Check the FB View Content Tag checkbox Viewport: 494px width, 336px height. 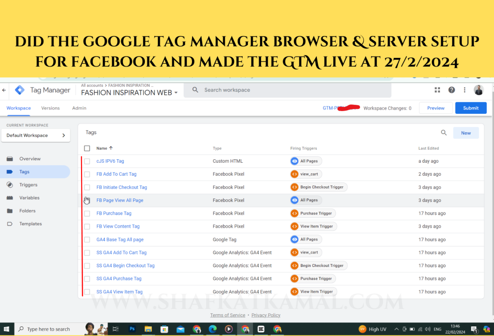pyautogui.click(x=87, y=226)
